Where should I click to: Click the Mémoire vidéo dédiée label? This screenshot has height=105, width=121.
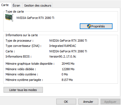tap(21, 69)
